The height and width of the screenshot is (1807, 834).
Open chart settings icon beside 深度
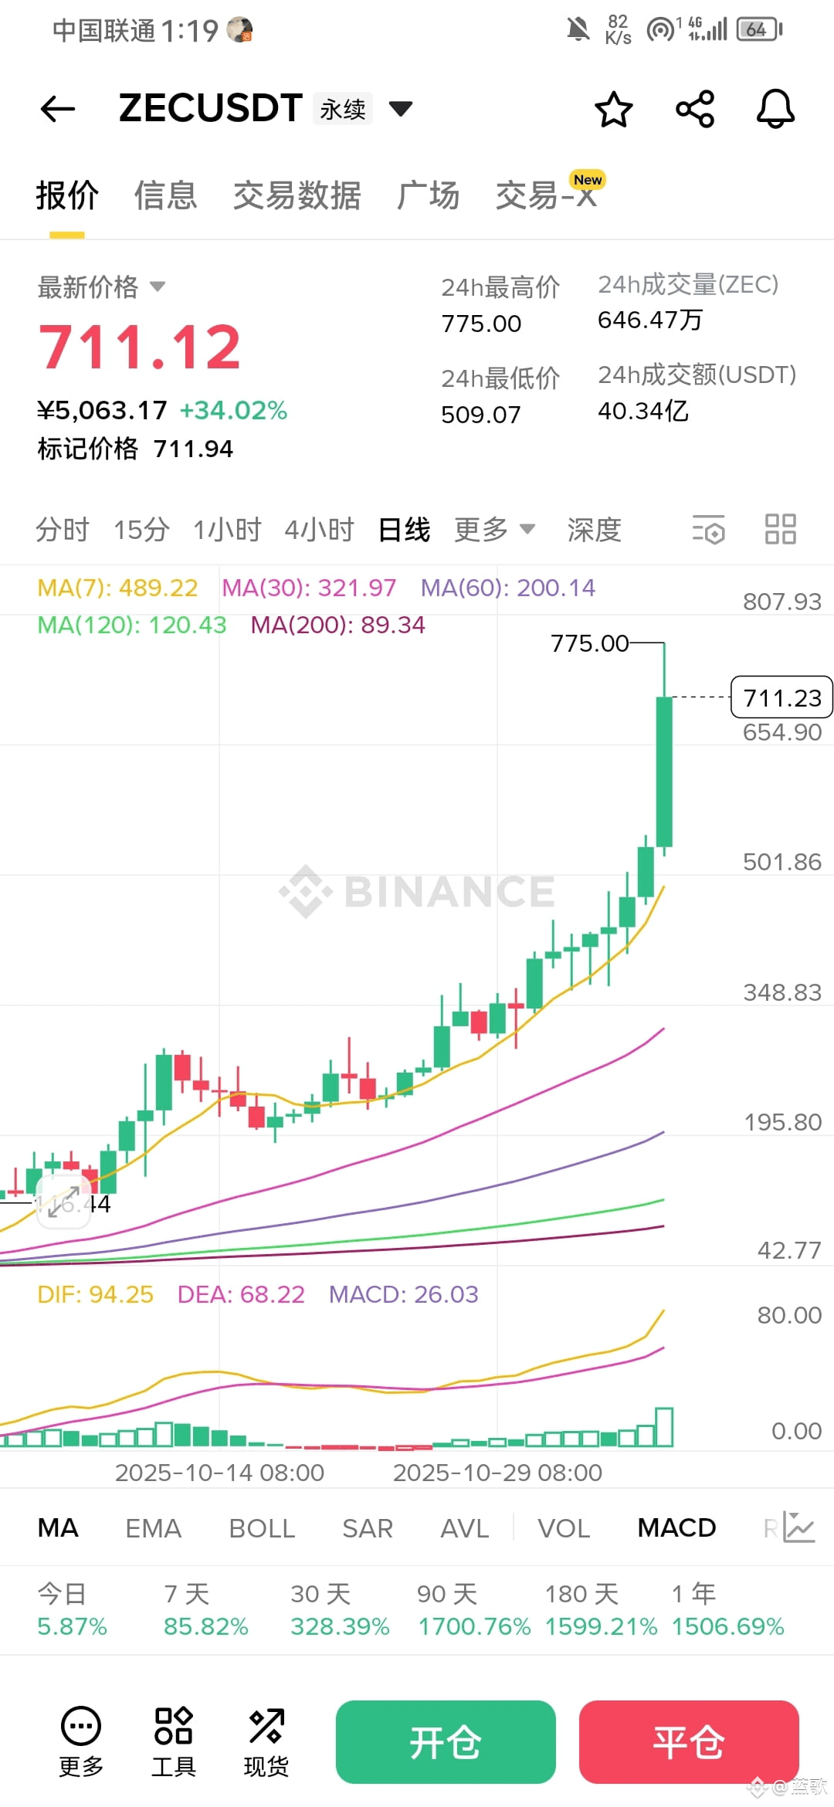pyautogui.click(x=708, y=530)
